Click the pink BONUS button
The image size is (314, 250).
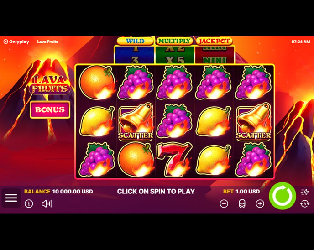point(50,109)
